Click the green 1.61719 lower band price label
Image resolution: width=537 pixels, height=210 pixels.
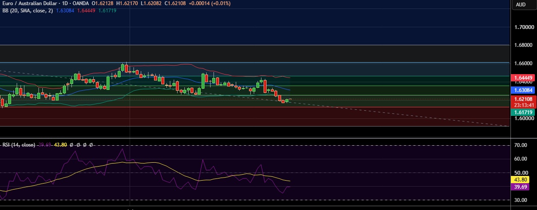click(x=523, y=112)
